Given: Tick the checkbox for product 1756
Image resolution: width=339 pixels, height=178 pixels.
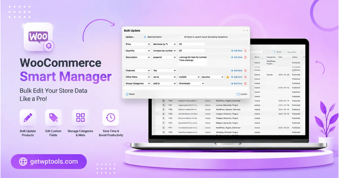Looking at the screenshot, I should point(154,110).
